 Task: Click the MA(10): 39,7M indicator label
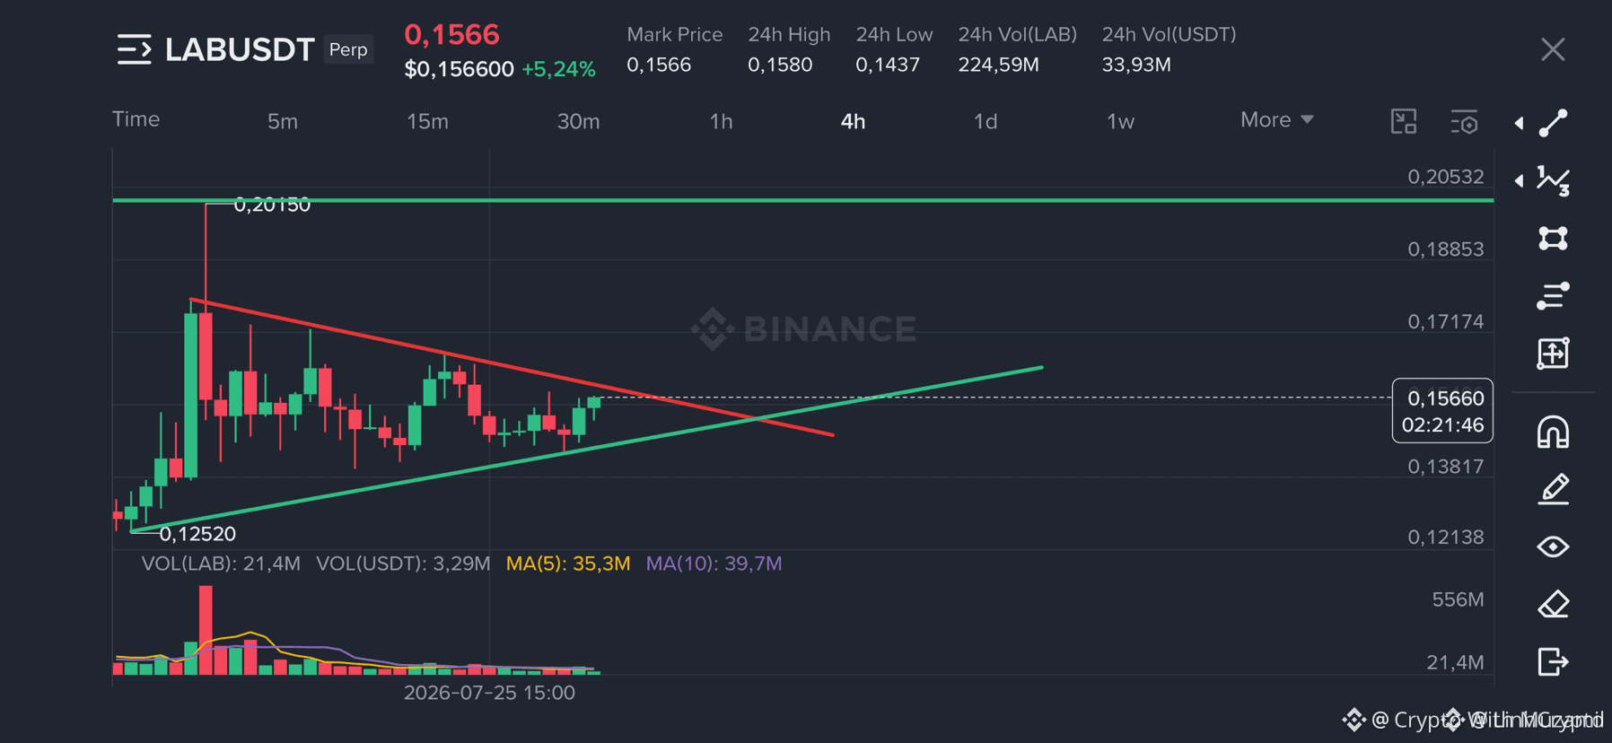point(714,564)
